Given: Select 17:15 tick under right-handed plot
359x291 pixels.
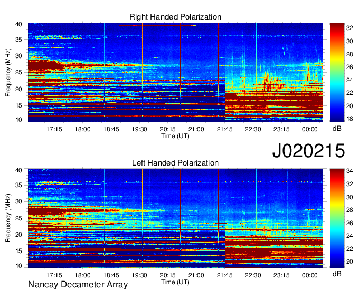Looking at the screenshot, I should coord(54,129).
